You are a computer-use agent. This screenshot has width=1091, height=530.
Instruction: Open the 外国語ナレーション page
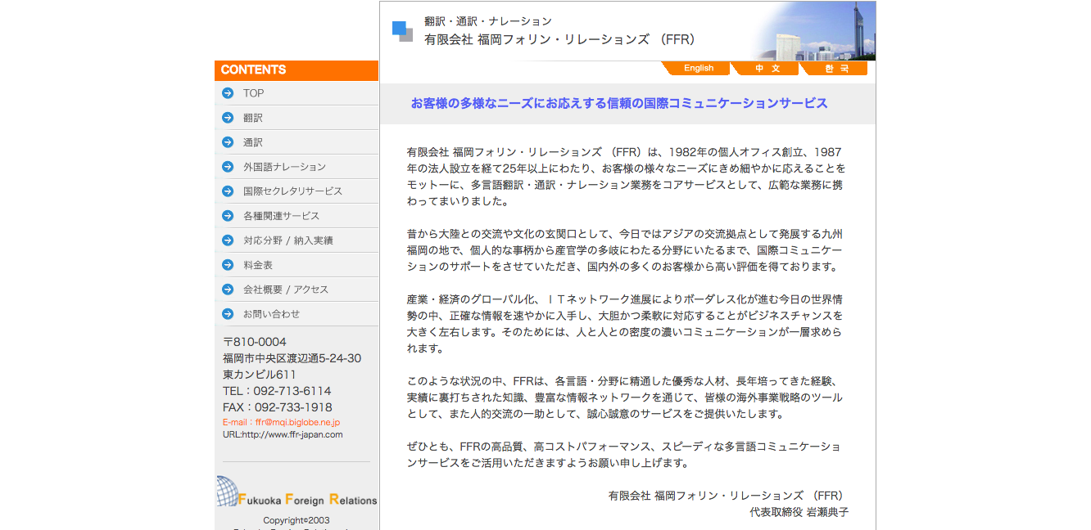click(297, 167)
